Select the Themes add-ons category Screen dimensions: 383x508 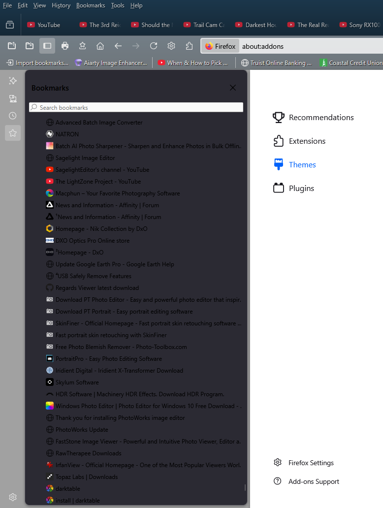click(294, 164)
